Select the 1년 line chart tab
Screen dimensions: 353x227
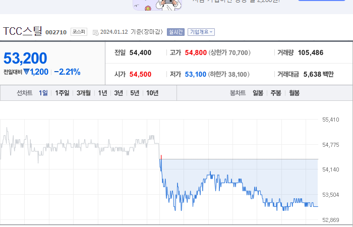coord(102,93)
